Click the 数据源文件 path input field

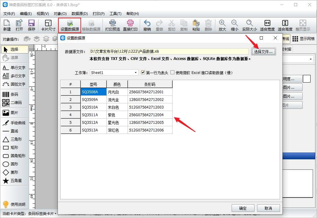(x=169, y=52)
